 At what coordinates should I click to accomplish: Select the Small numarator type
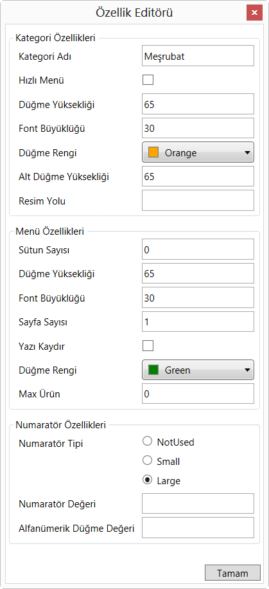tap(161, 461)
